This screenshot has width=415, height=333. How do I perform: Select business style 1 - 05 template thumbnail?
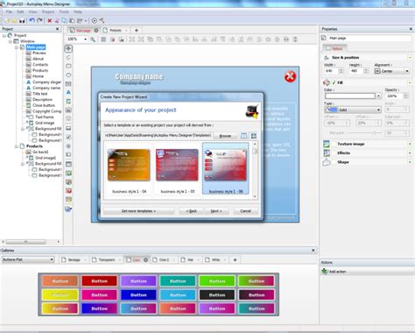tap(177, 165)
